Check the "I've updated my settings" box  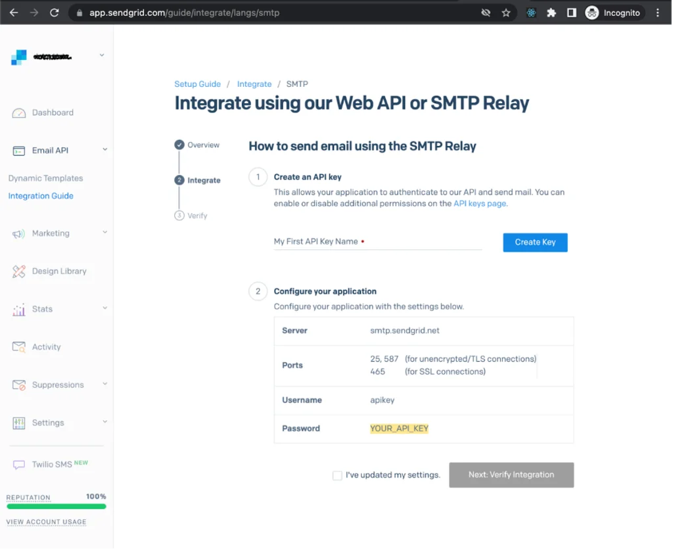pyautogui.click(x=337, y=475)
